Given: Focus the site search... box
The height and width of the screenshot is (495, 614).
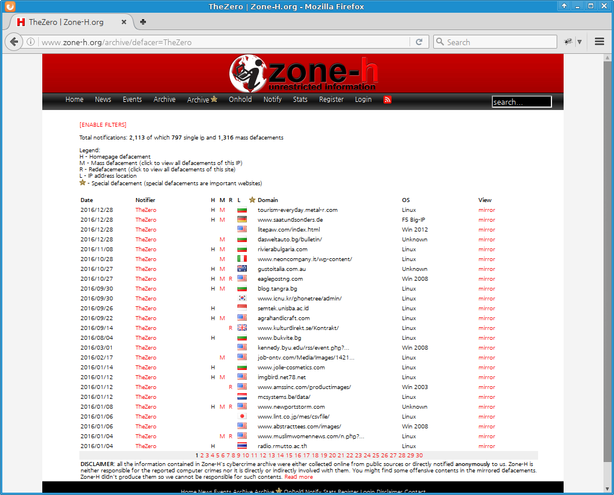Looking at the screenshot, I should tap(521, 102).
